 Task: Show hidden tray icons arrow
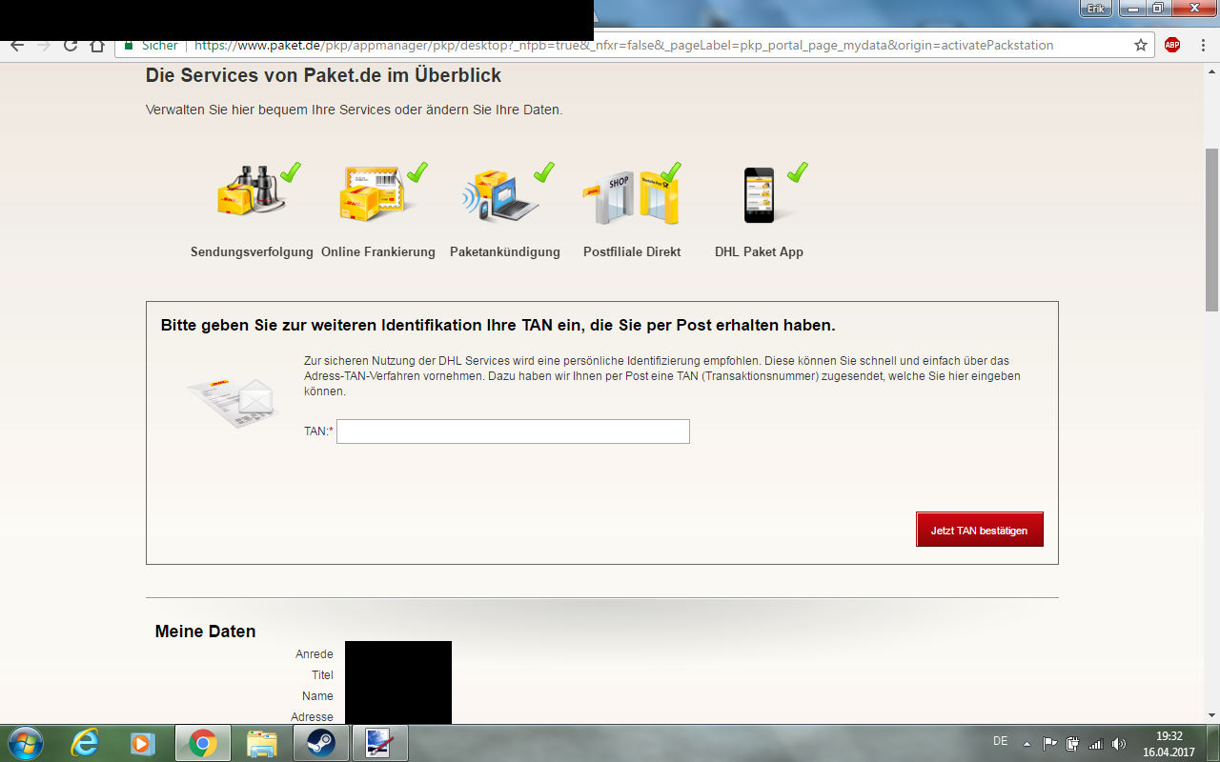pyautogui.click(x=1027, y=744)
